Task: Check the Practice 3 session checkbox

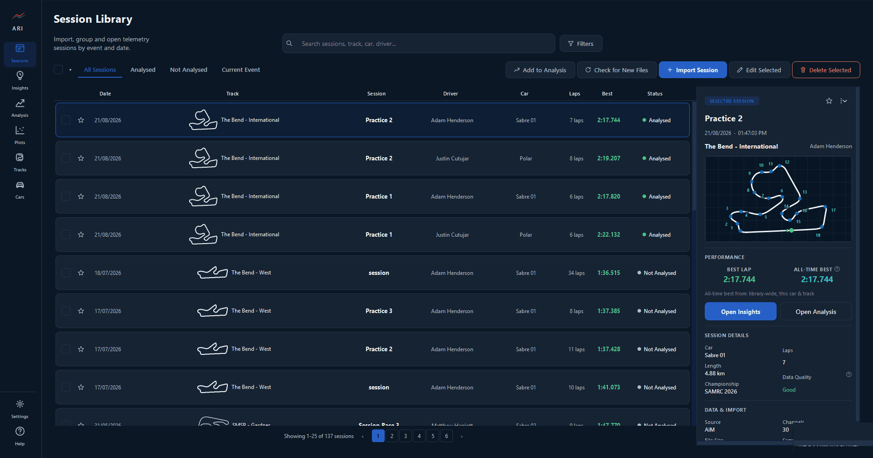Action: [x=66, y=311]
